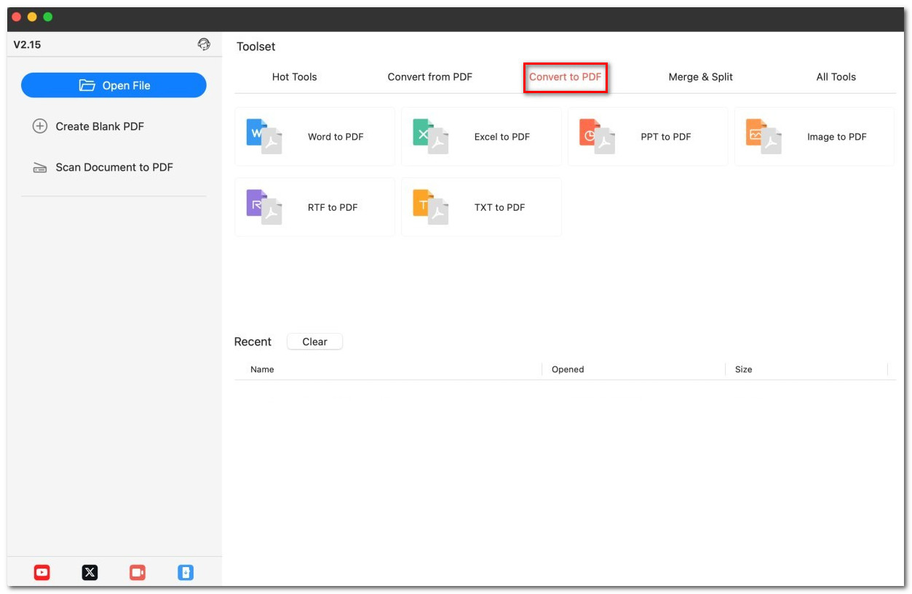912x594 pixels.
Task: Open the support headset icon
Action: [204, 44]
